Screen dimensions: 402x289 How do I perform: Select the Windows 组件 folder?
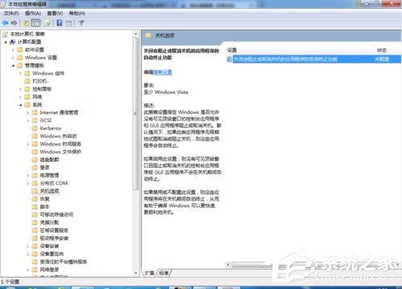(48, 73)
